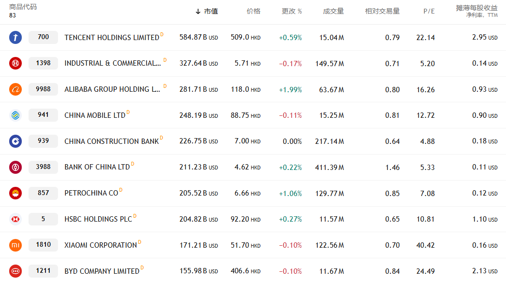
Task: Click Xiaomi P/E value 40.42
Action: tap(425, 246)
